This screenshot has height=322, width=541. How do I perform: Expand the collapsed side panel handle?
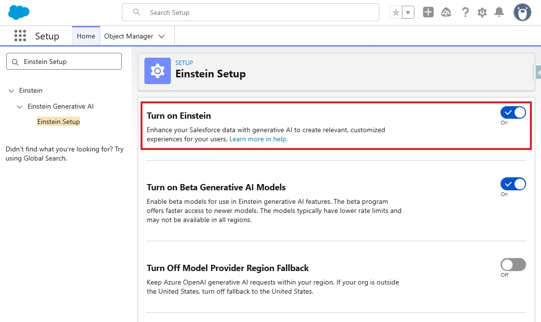pyautogui.click(x=538, y=72)
